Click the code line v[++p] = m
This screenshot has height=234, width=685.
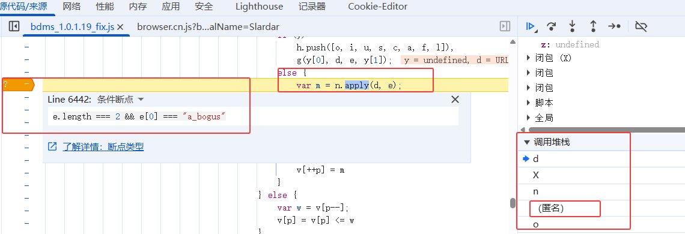[321, 170]
